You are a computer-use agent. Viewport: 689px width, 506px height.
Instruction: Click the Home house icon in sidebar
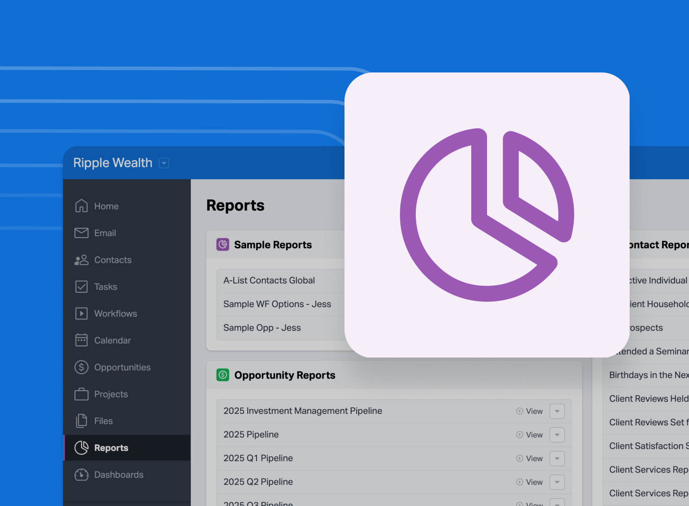point(81,206)
